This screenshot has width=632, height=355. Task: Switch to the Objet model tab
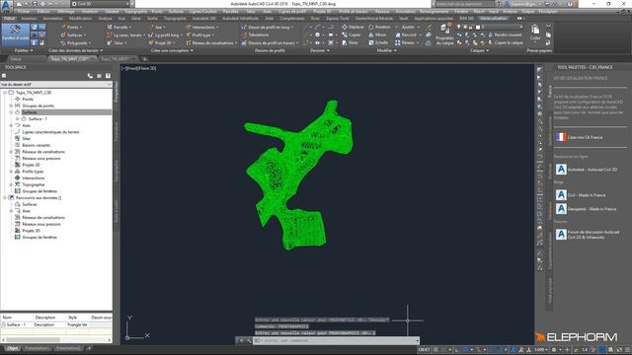12,348
